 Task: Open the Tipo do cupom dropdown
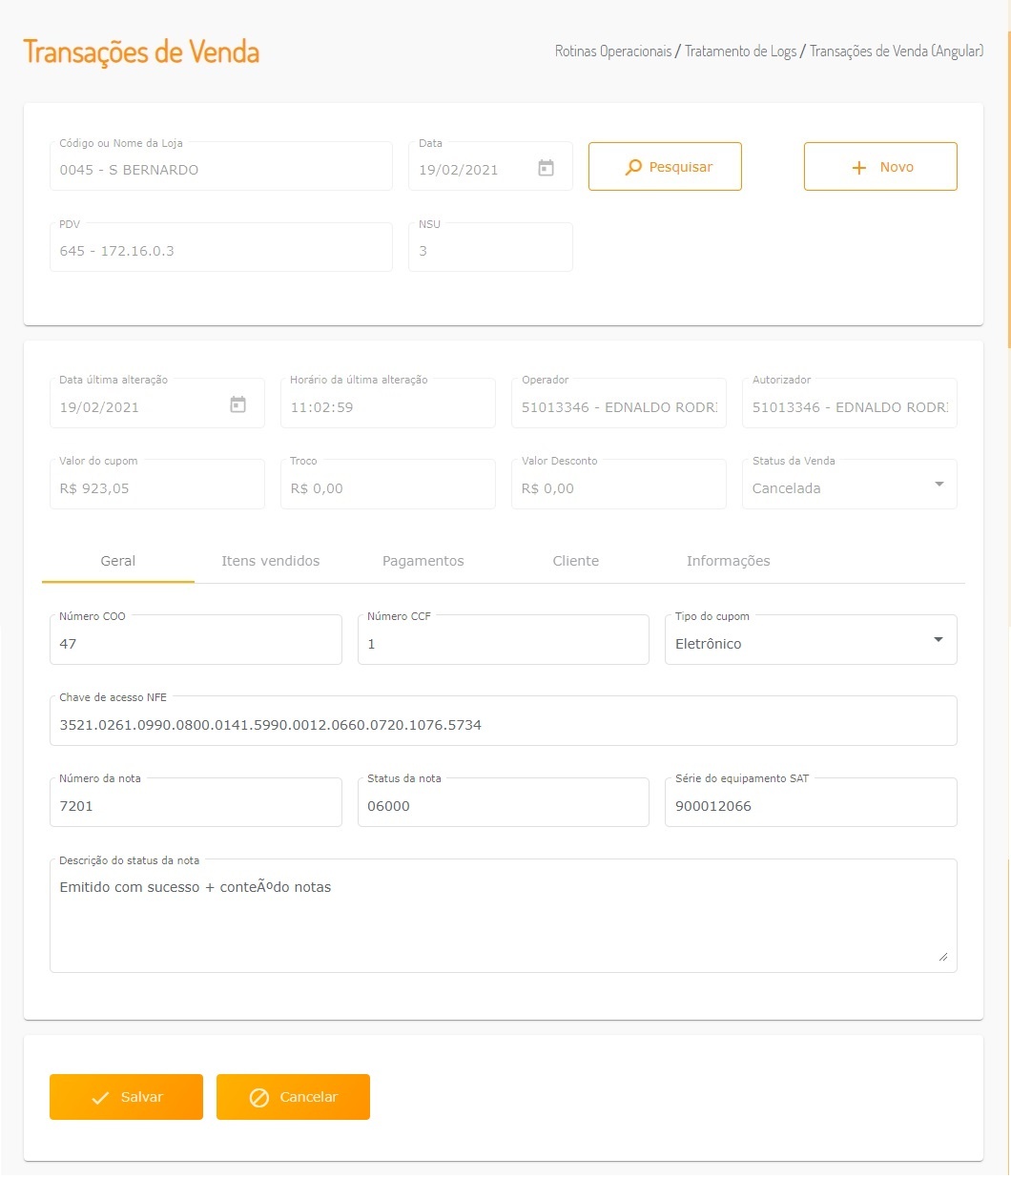click(x=939, y=640)
